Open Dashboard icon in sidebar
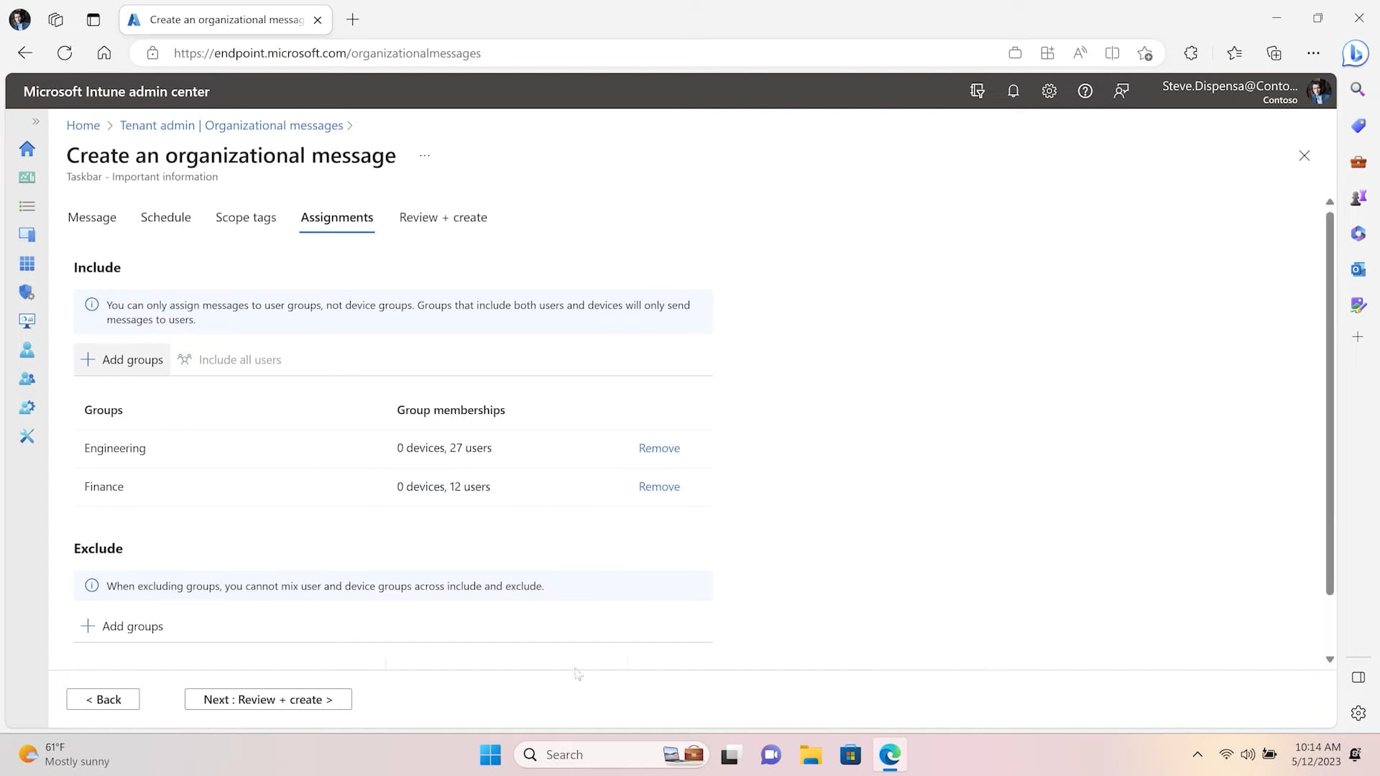The height and width of the screenshot is (776, 1380). 27,177
